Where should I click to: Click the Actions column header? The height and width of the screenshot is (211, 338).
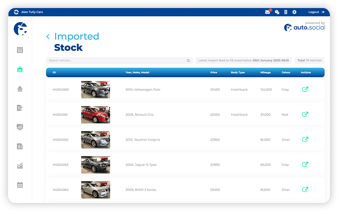(306, 73)
